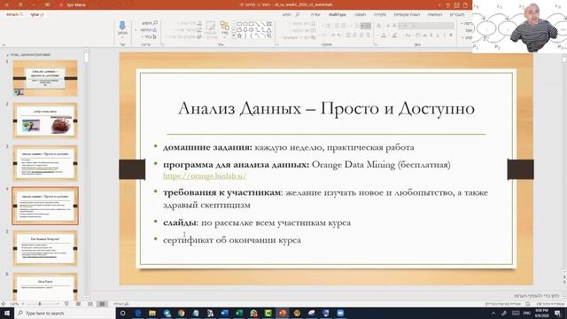
Task: Show hidden system tray icons chevron
Action: tap(493, 313)
